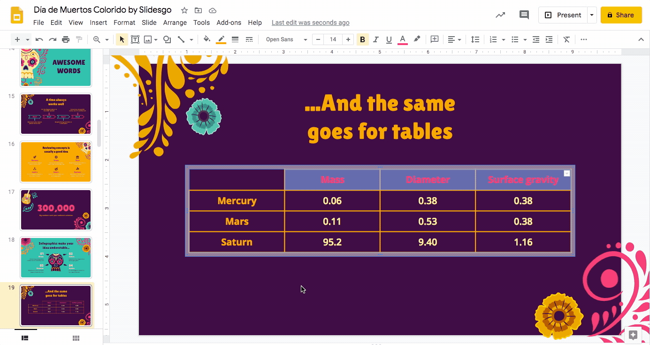650x345 pixels.
Task: Open the Insert menu
Action: coord(99,23)
